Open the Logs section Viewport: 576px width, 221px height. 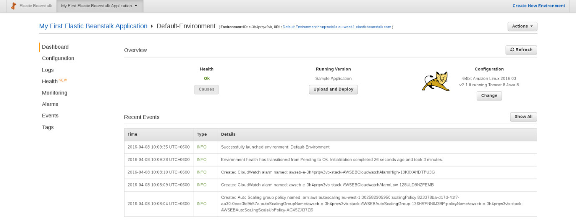(48, 70)
